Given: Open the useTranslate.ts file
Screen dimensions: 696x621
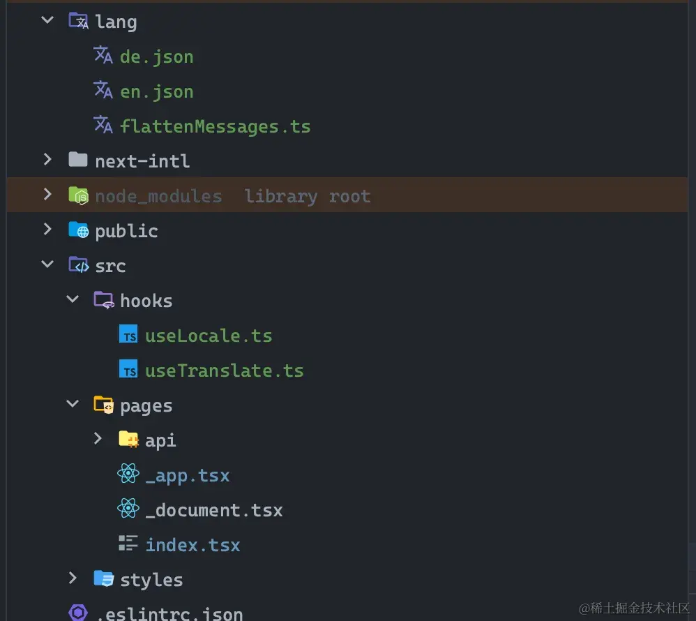Looking at the screenshot, I should click(x=225, y=371).
